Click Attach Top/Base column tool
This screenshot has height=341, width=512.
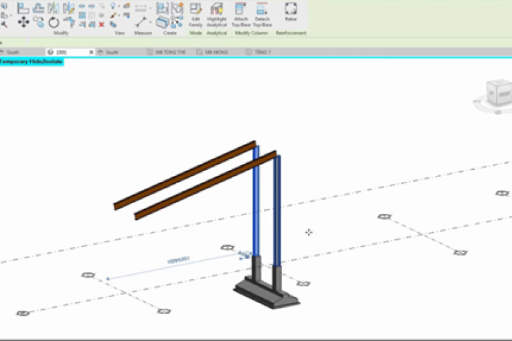point(241,13)
